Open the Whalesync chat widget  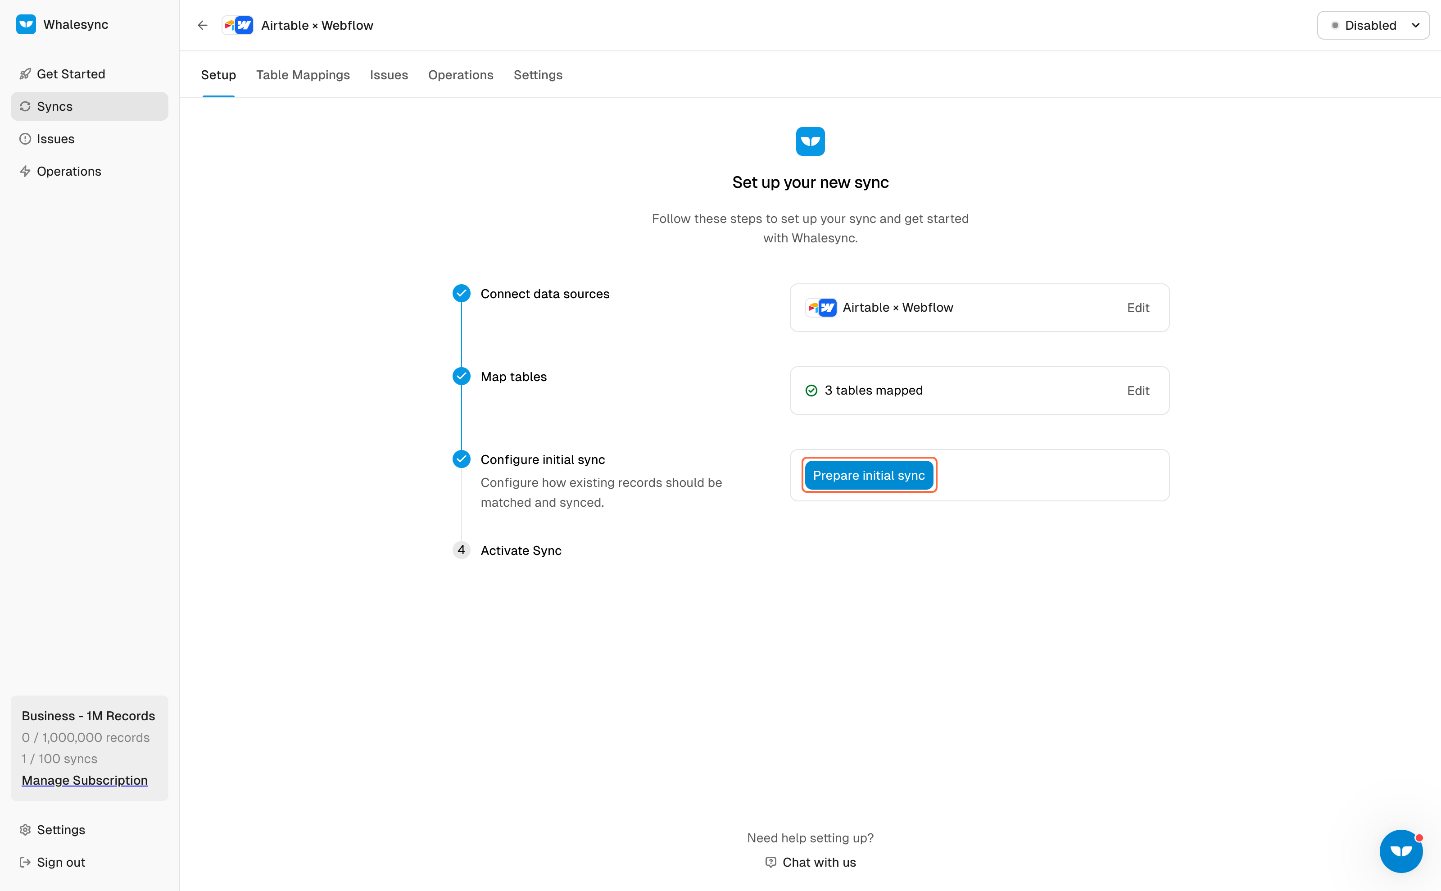(x=1401, y=851)
